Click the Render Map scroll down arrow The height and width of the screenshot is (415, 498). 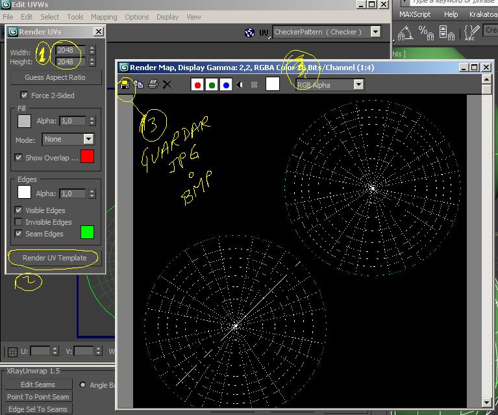click(486, 402)
